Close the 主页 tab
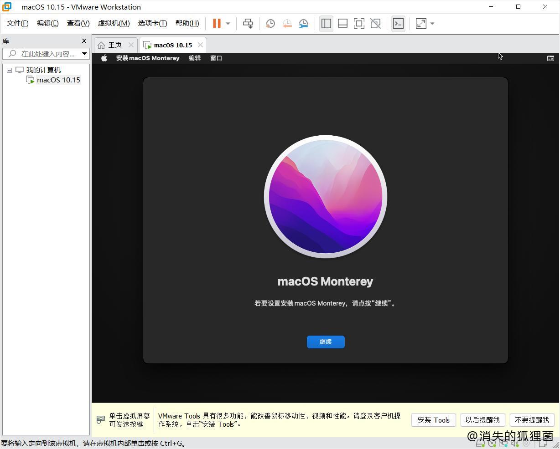This screenshot has height=449, width=560. pos(131,45)
